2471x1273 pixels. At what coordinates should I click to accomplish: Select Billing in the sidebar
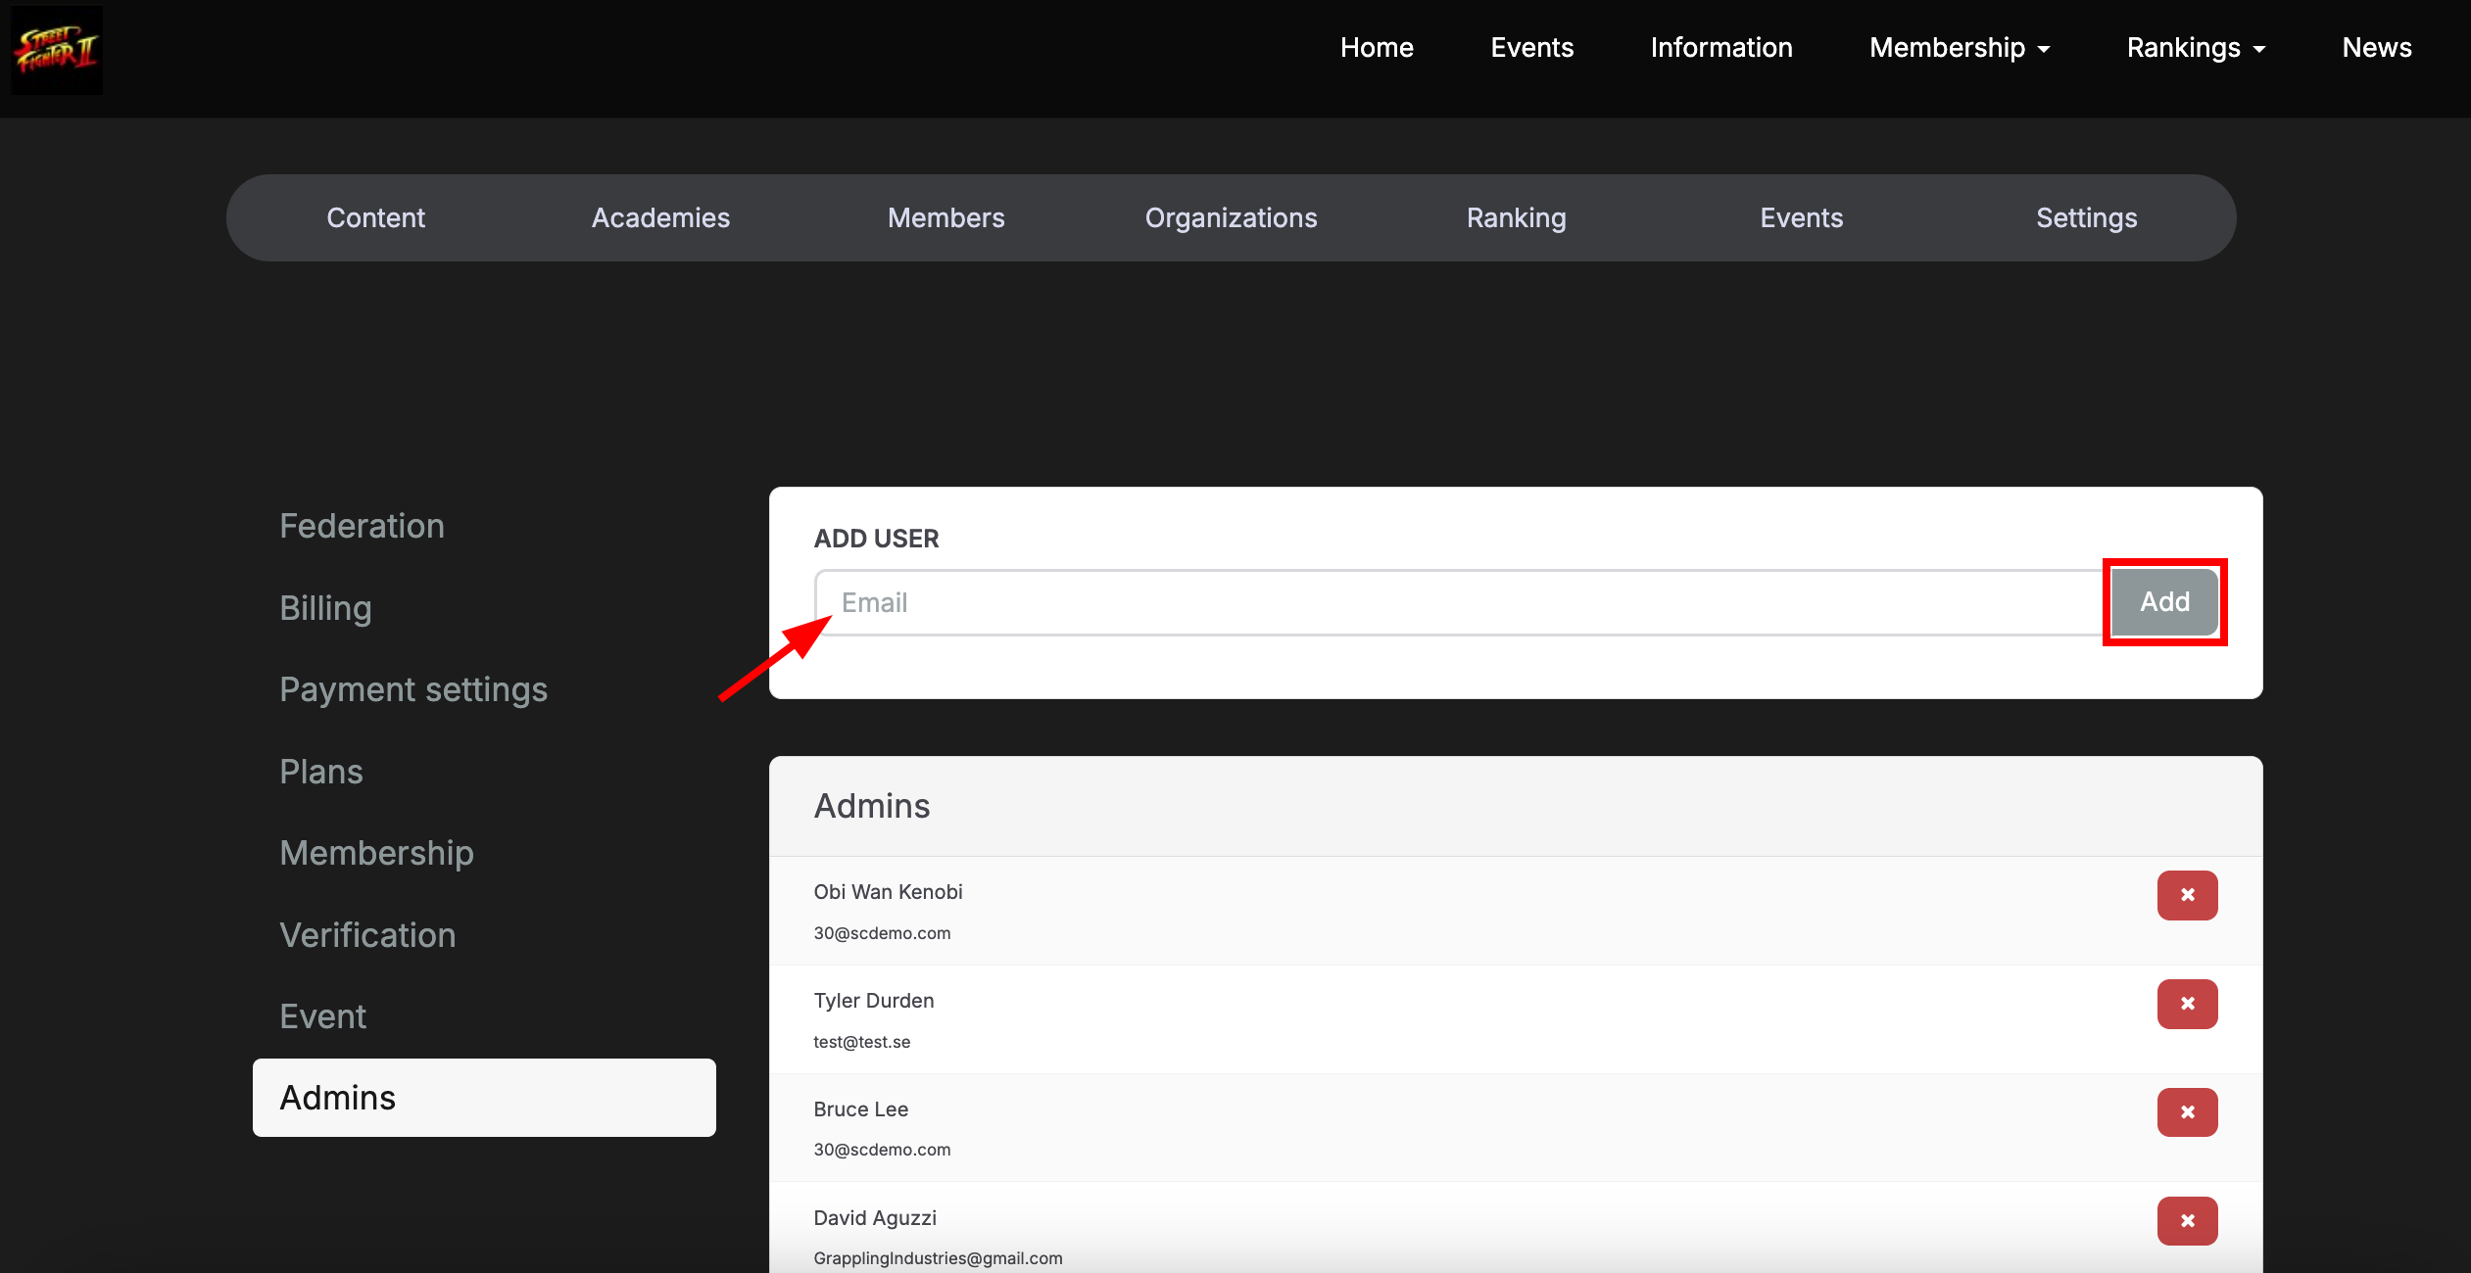coord(325,608)
